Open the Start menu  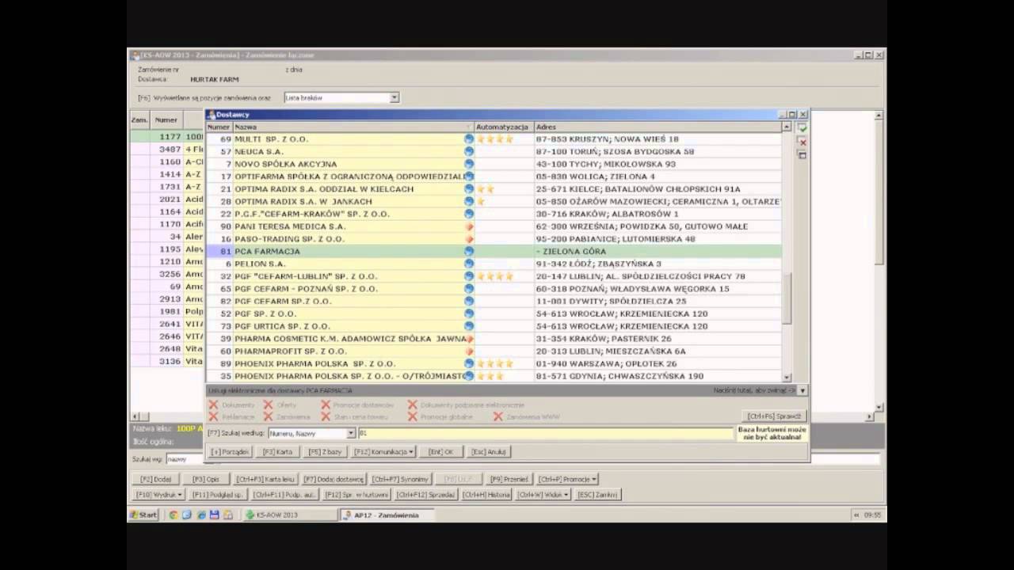(x=143, y=515)
